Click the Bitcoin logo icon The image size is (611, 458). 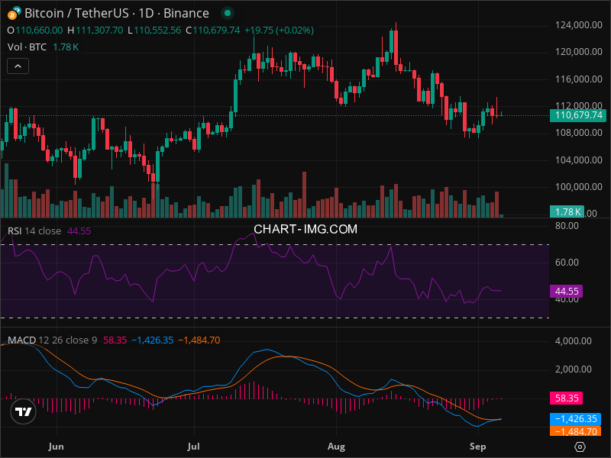[x=13, y=13]
